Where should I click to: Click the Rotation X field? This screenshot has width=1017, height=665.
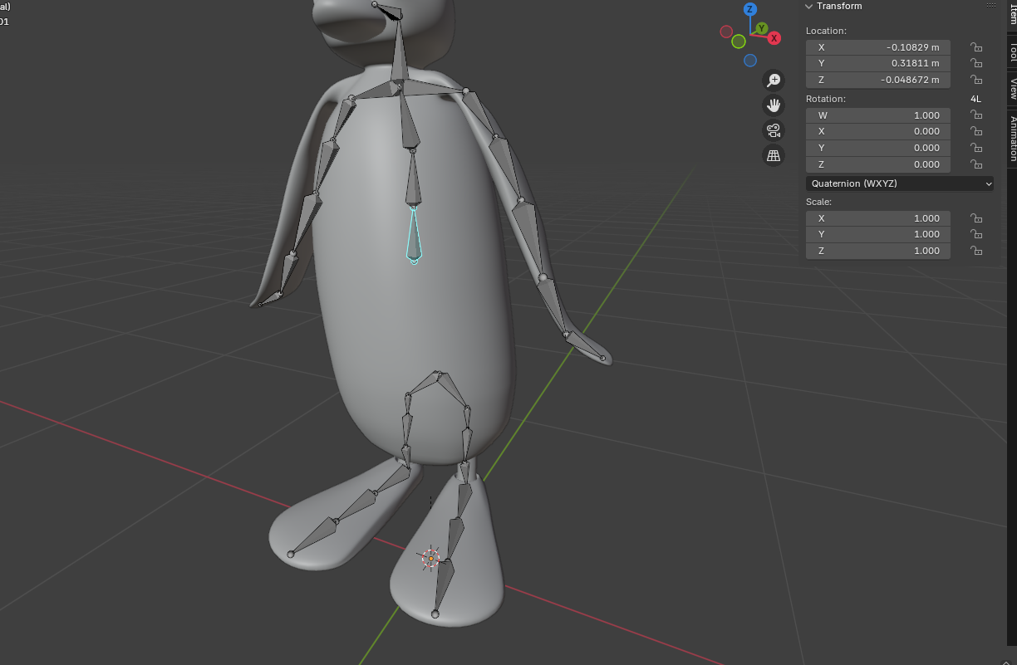coord(878,131)
